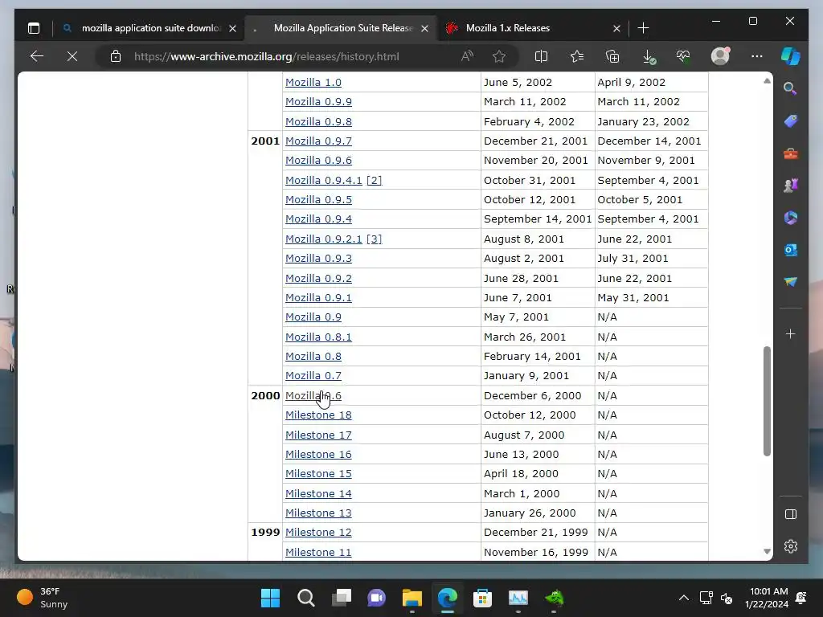Select the 2001 year label
823x617 pixels.
tap(265, 141)
